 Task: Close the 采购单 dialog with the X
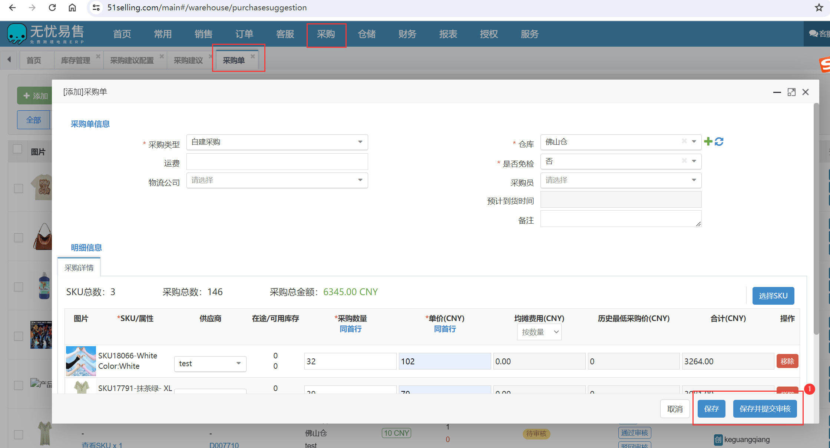tap(806, 92)
